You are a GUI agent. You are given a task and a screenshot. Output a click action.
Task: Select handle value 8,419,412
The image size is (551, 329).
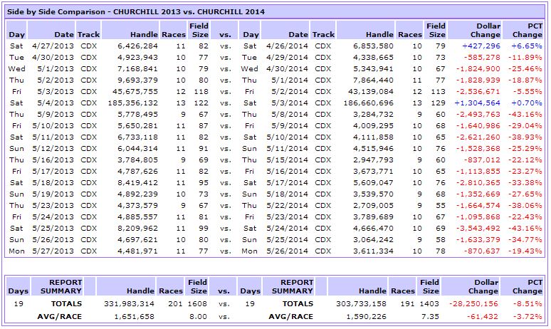(138, 183)
